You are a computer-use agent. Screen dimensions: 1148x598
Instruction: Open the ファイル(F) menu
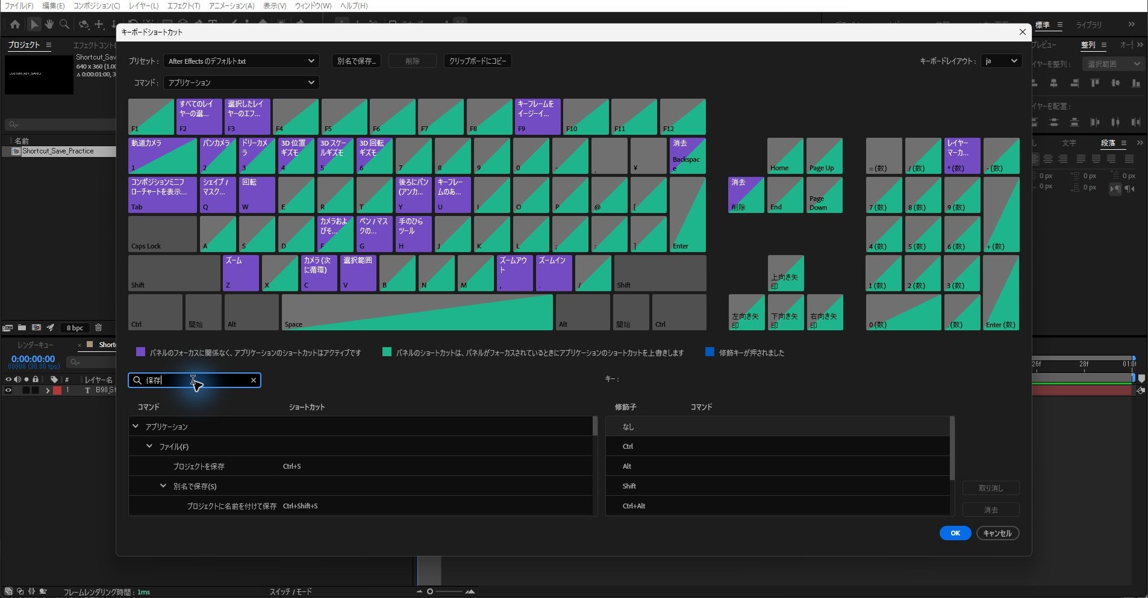click(19, 5)
